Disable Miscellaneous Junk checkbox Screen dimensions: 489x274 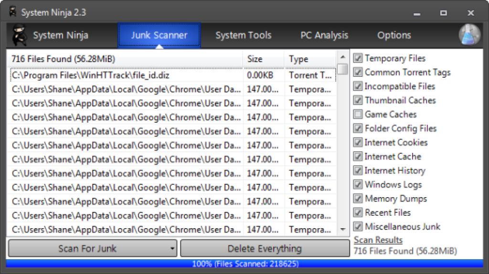click(358, 226)
